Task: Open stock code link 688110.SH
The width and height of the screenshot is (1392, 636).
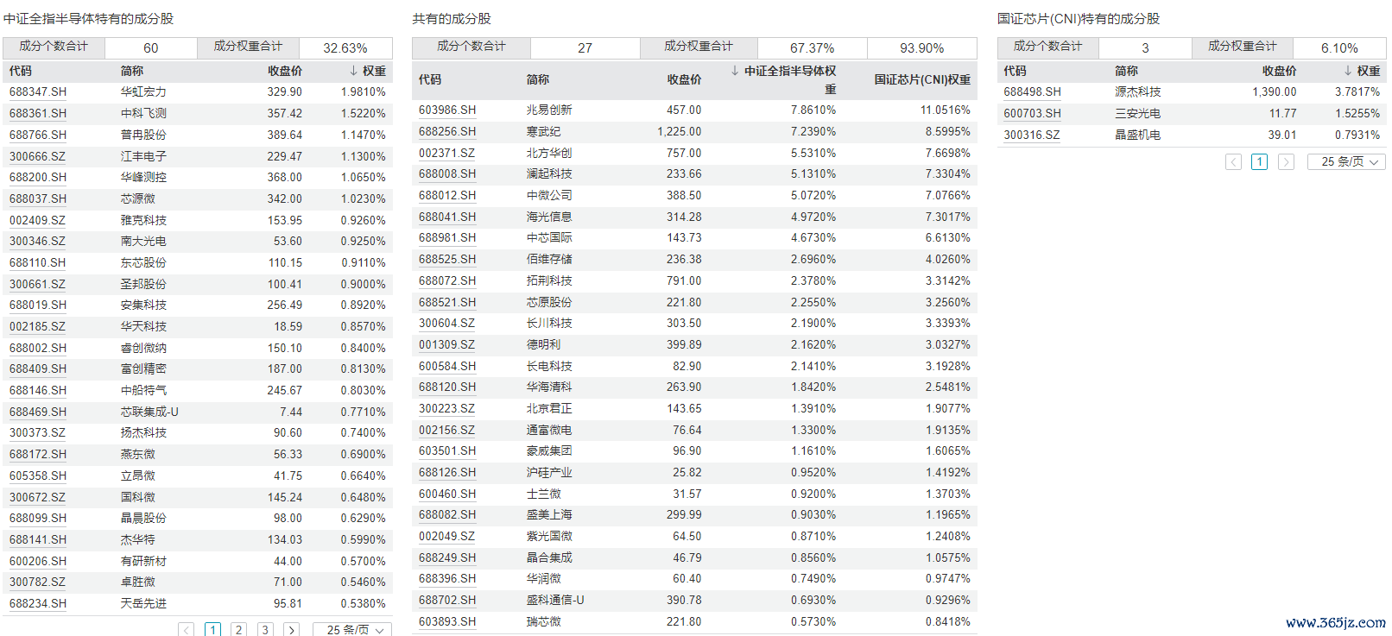Action: click(38, 262)
